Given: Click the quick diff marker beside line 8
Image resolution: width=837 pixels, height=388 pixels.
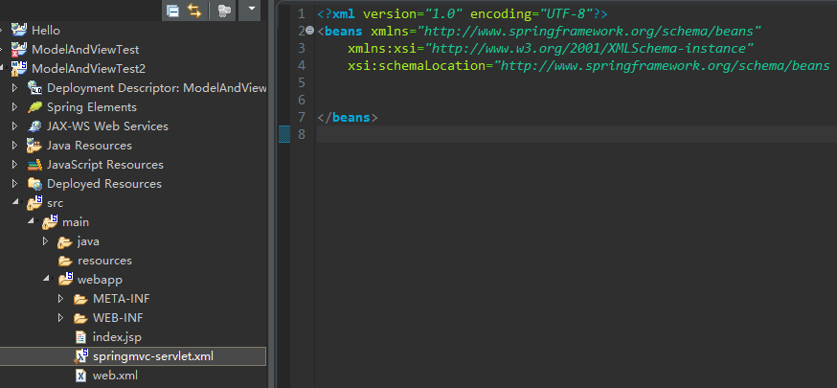Looking at the screenshot, I should [x=284, y=134].
